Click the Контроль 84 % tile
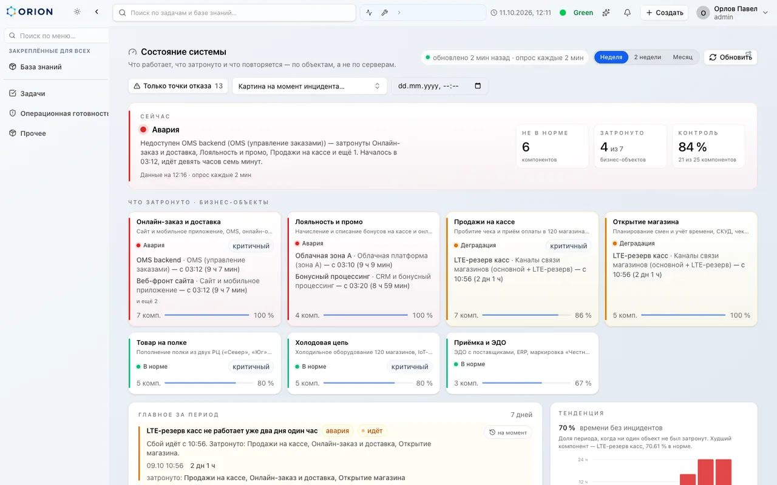777x485 pixels. point(708,146)
